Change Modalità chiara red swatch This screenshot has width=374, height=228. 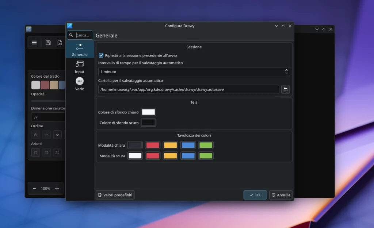(x=153, y=145)
